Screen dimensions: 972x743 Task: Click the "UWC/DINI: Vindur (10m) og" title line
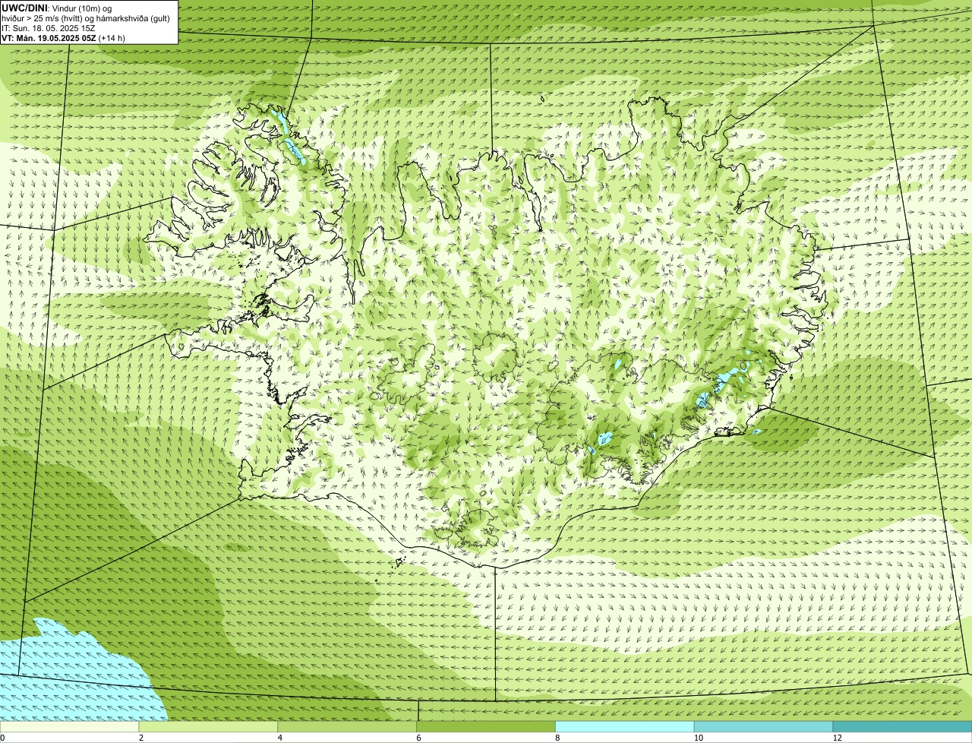pos(57,8)
